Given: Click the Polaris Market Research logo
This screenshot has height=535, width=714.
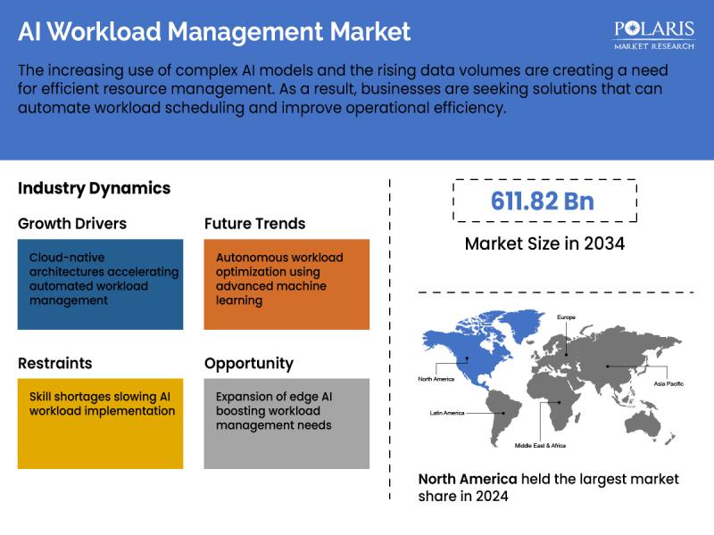Looking at the screenshot, I should [654, 34].
